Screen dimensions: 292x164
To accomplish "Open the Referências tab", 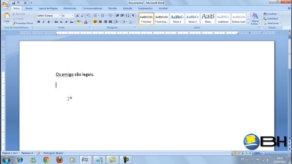I will point(70,8).
